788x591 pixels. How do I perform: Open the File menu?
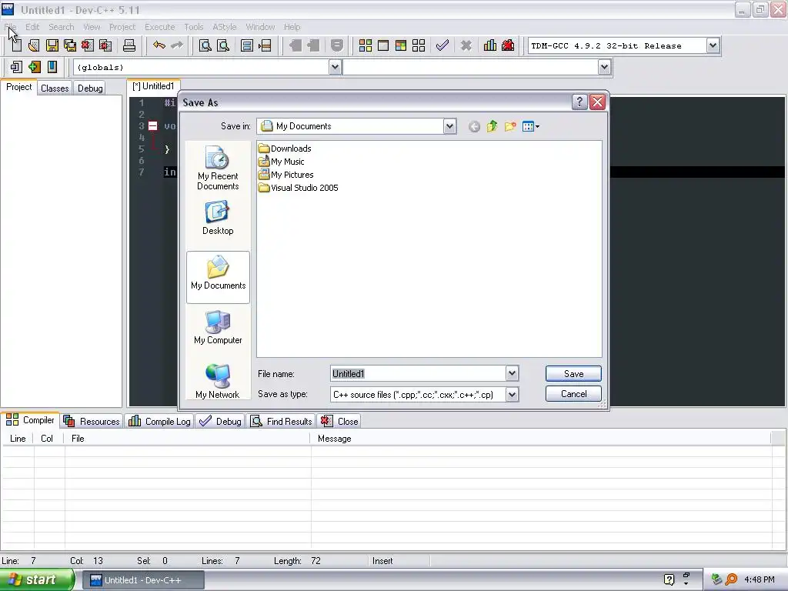(10, 27)
